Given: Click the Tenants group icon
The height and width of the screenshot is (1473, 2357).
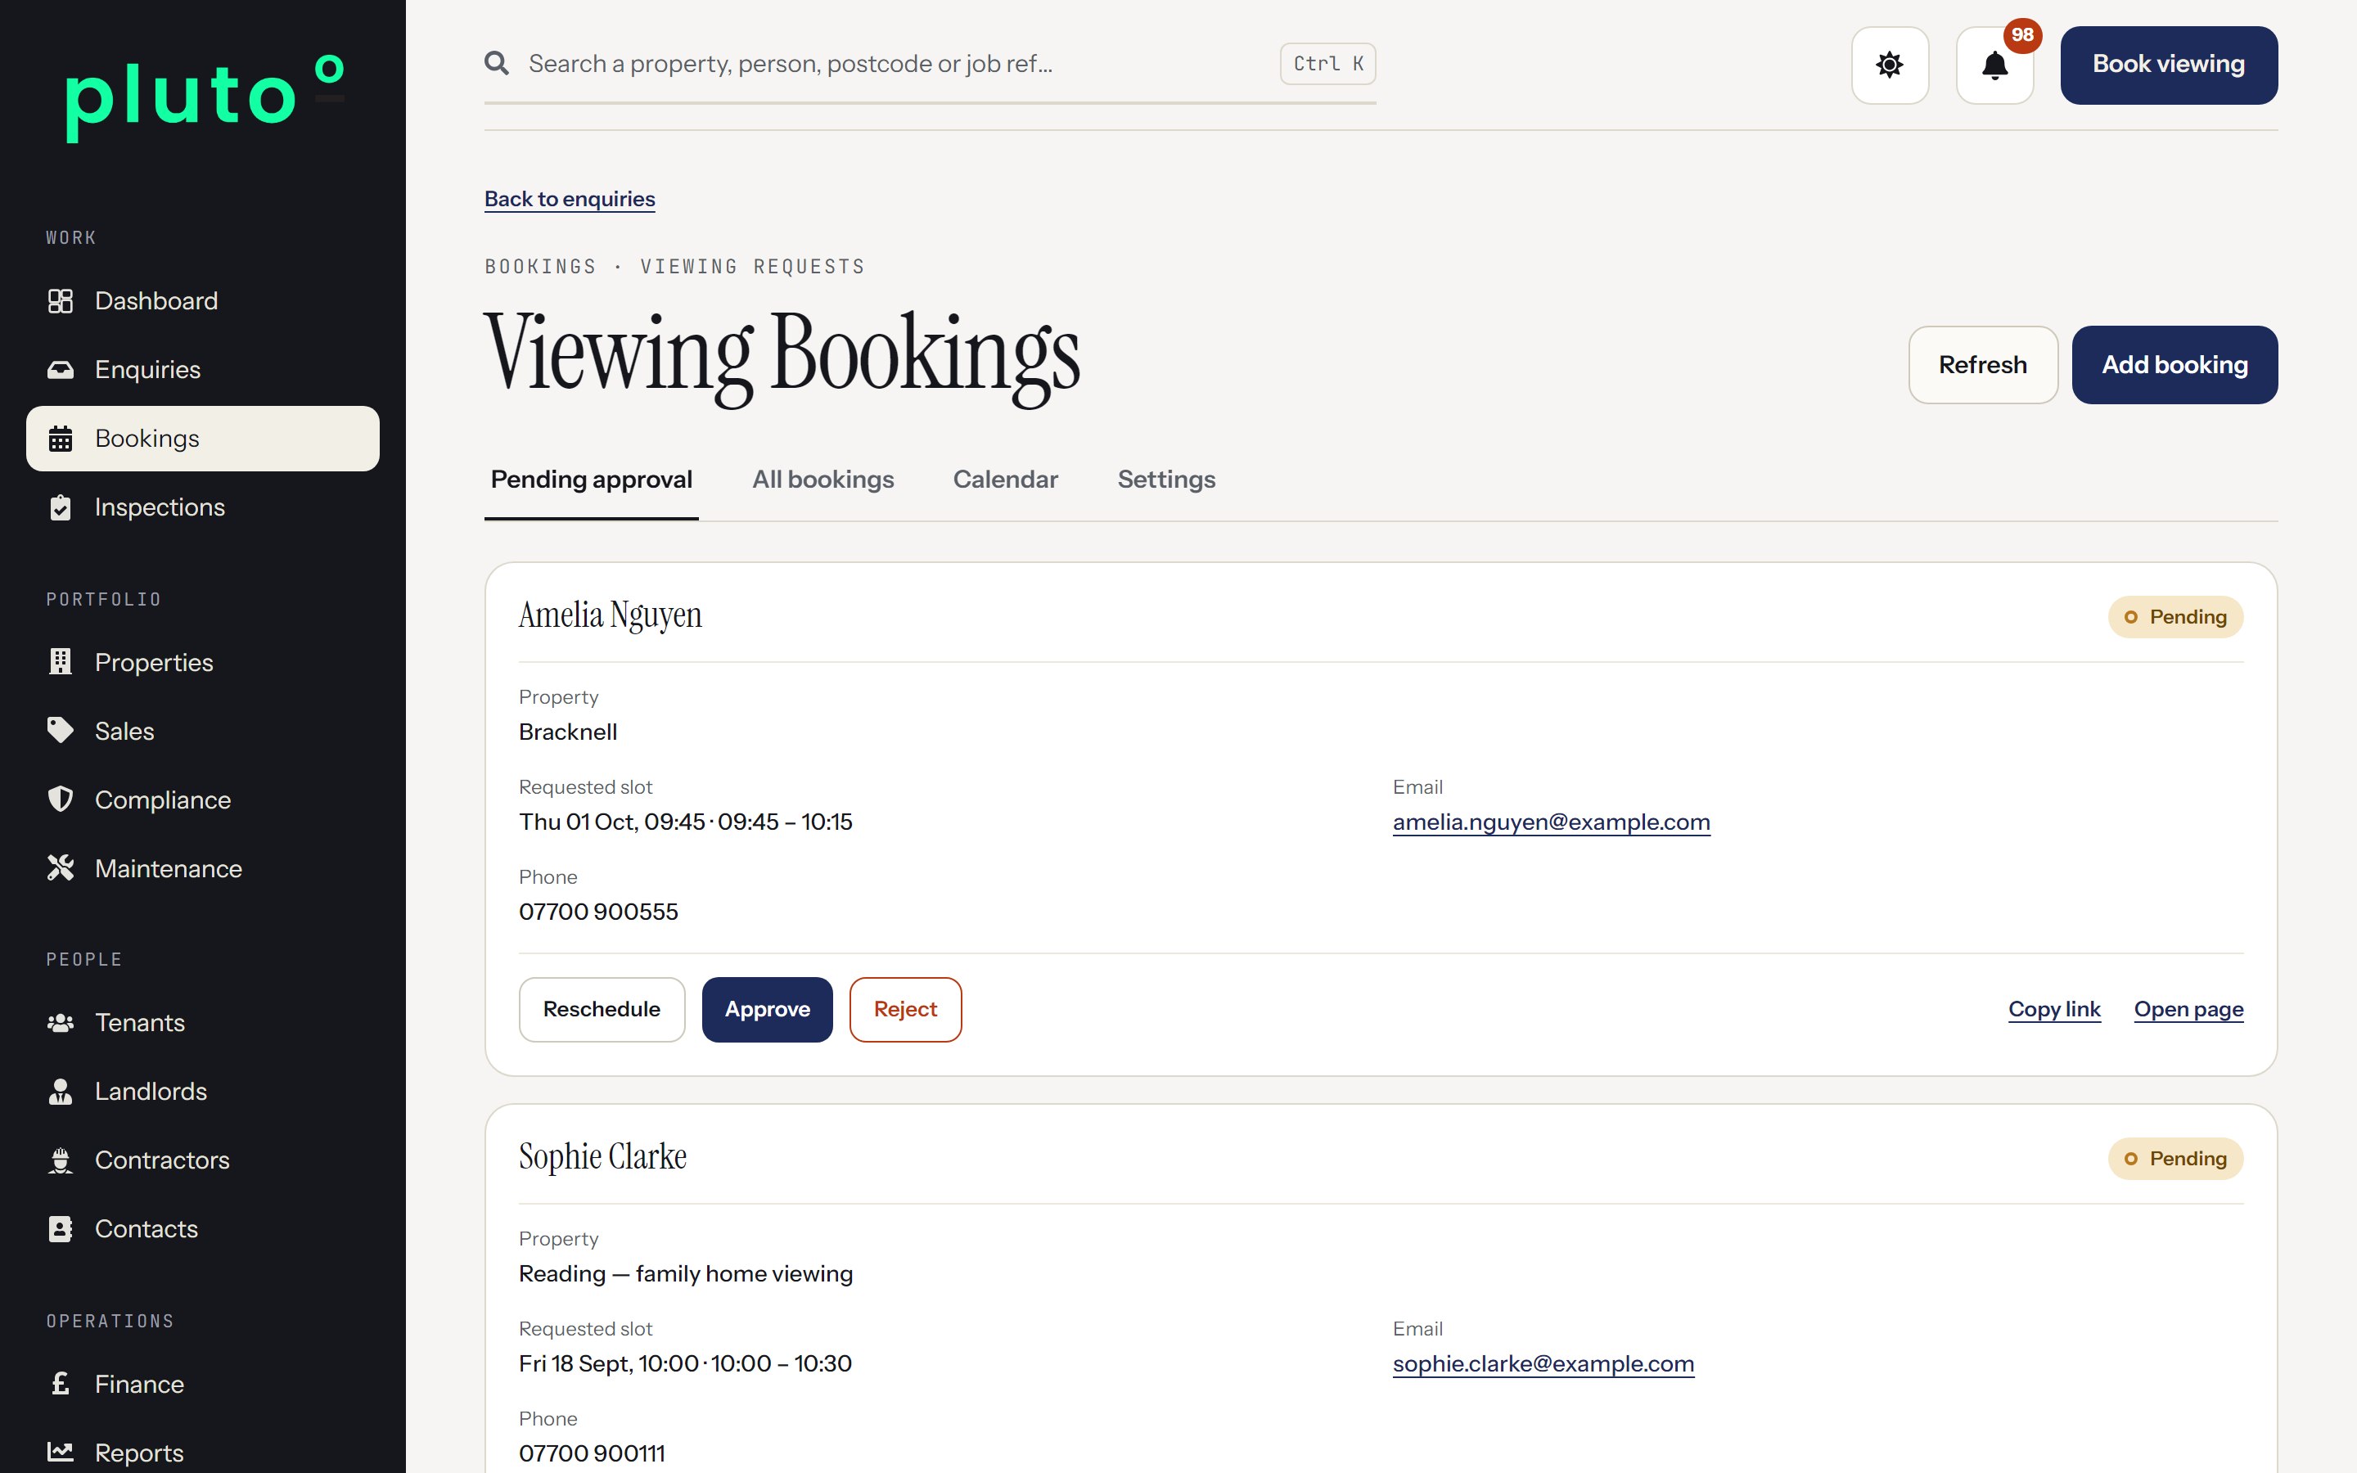Looking at the screenshot, I should 61,1023.
